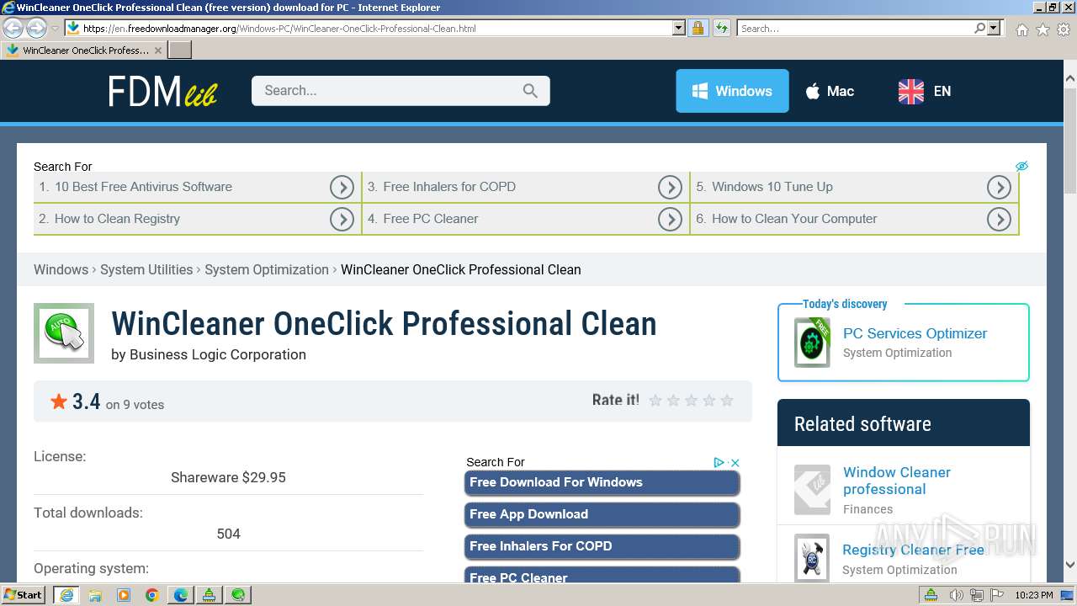Open the address bar URL dropdown
Viewport: 1077px width, 606px height.
click(679, 28)
